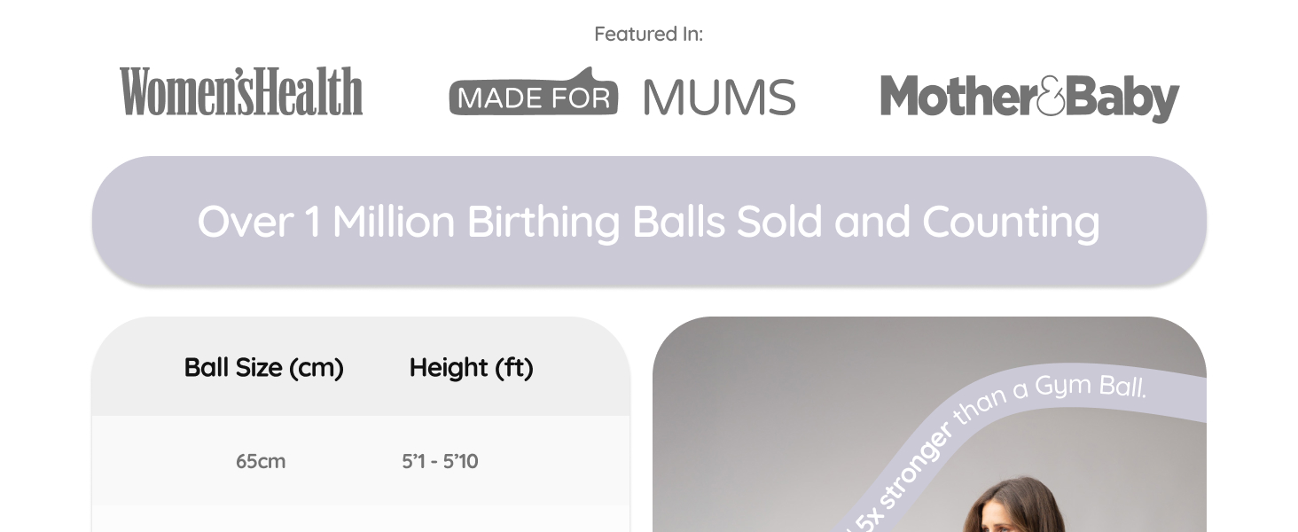The image size is (1298, 532).
Task: Click the Height (ft) column header
Action: pos(471,367)
